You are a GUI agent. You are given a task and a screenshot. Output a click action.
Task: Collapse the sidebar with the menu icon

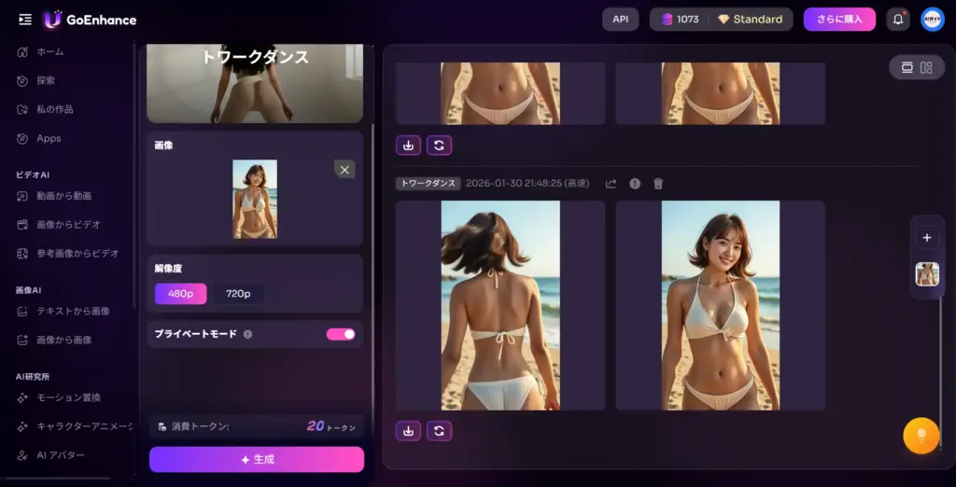(x=25, y=20)
